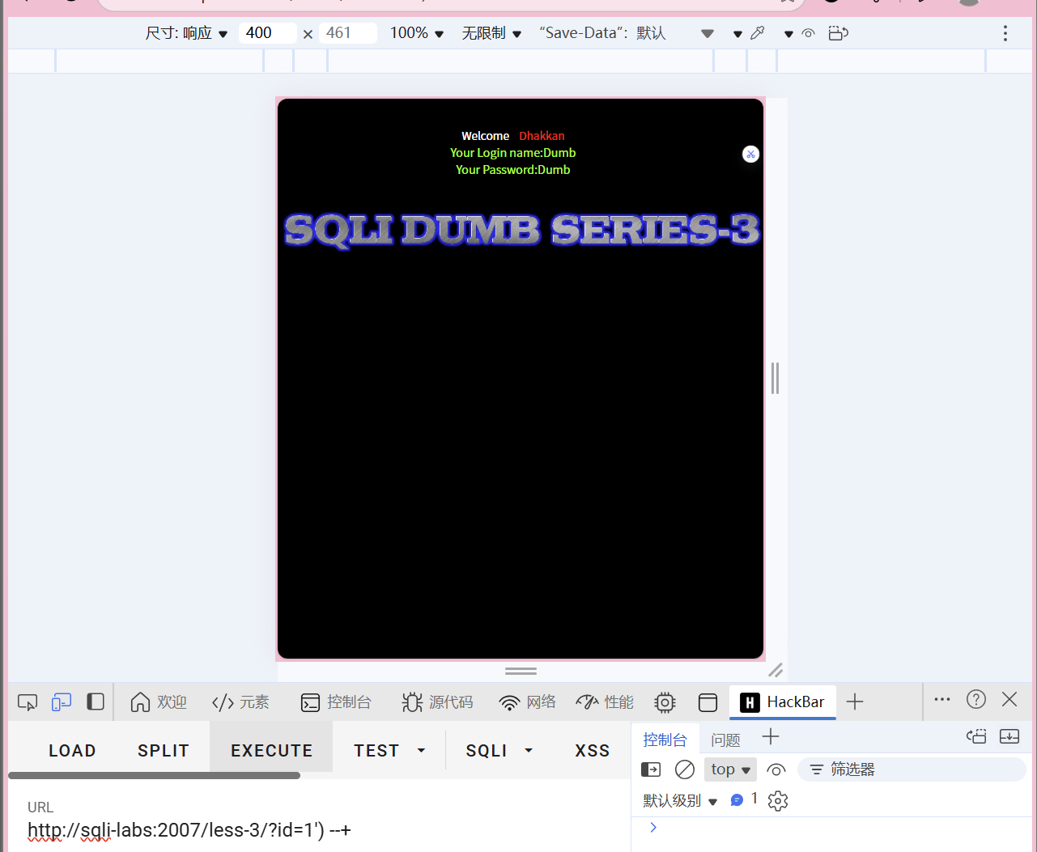The width and height of the screenshot is (1037, 852).
Task: Open DevTools settings gear icon
Action: pyautogui.click(x=665, y=702)
